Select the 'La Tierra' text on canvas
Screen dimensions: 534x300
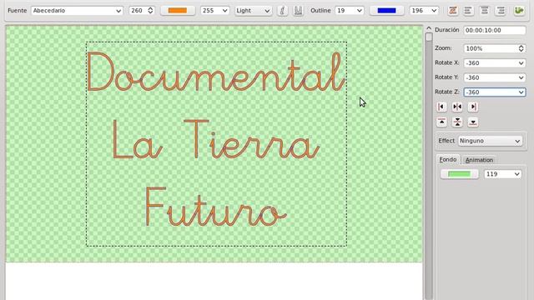pos(215,139)
